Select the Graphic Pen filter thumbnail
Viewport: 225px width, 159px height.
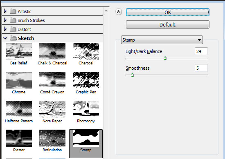(86, 80)
